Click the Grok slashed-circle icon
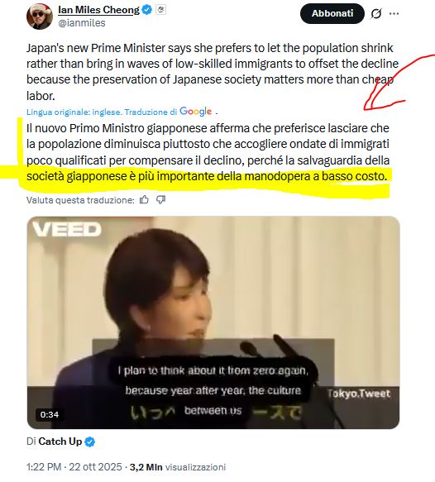 [x=376, y=13]
